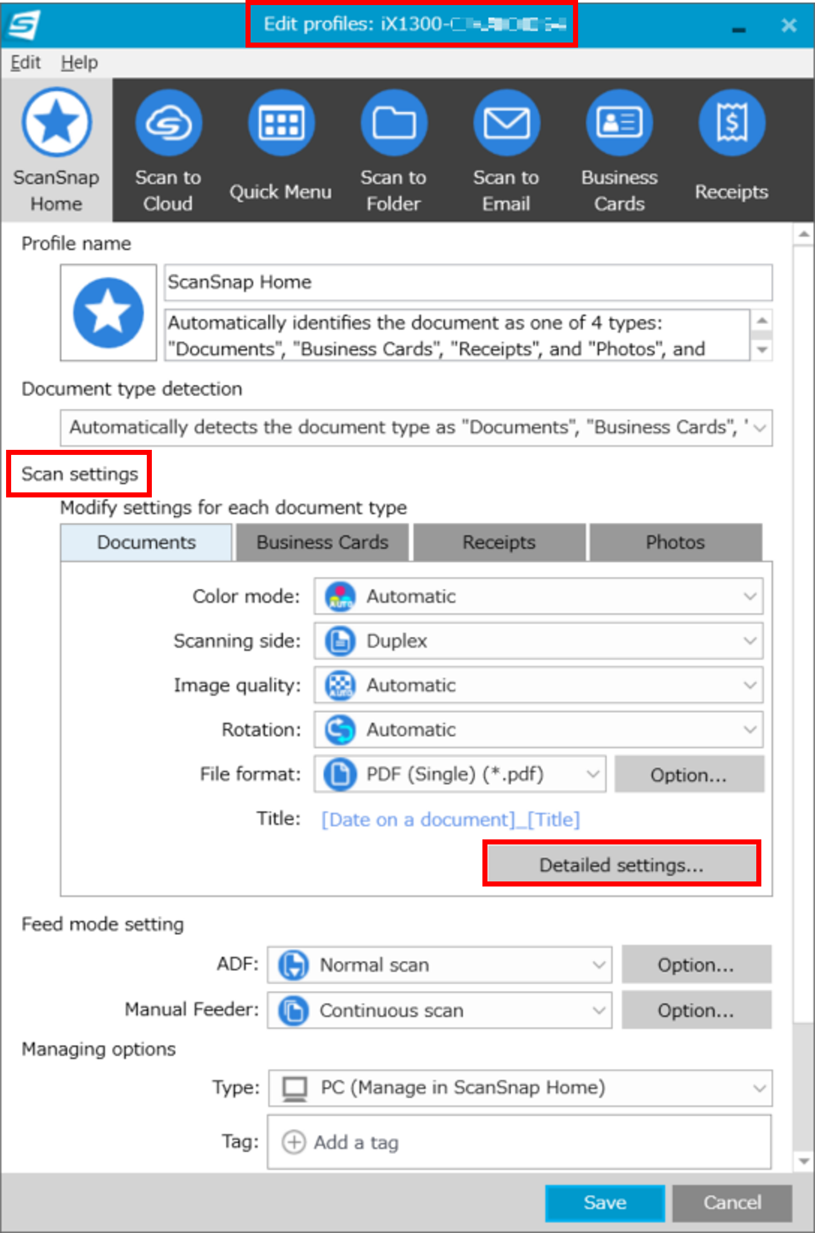Open the Image quality dropdown
The width and height of the screenshot is (815, 1233).
[539, 685]
